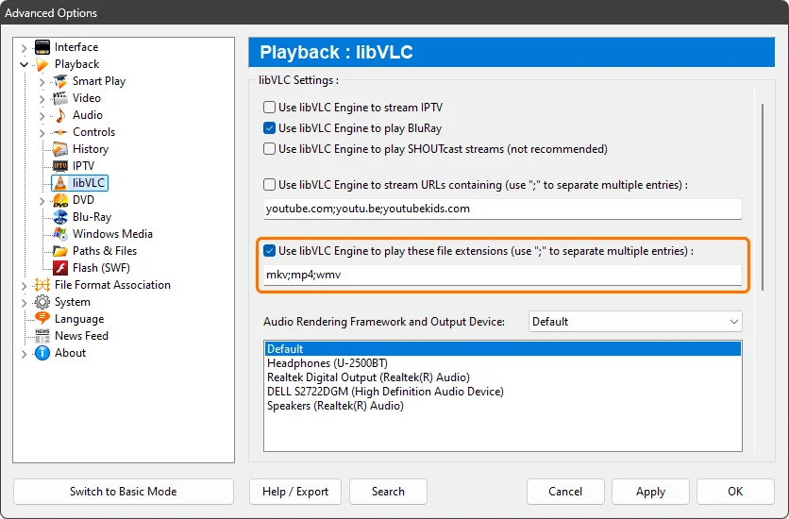Screen dimensions: 789x519
Task: Expand the DVD node
Action: 42,201
